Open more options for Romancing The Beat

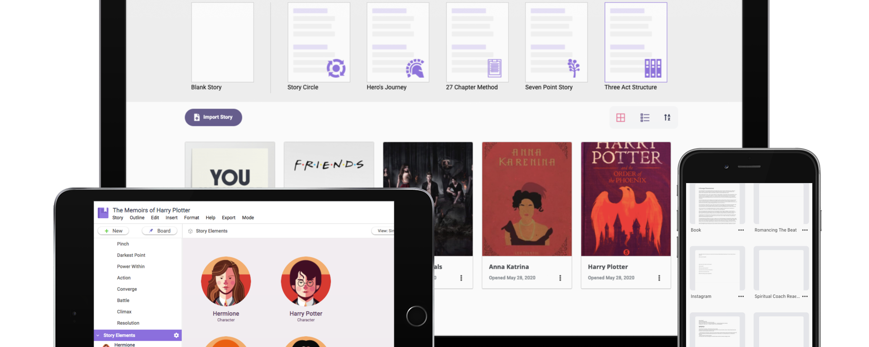pos(805,230)
